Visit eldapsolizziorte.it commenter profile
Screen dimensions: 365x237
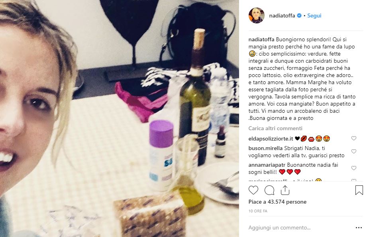271,139
